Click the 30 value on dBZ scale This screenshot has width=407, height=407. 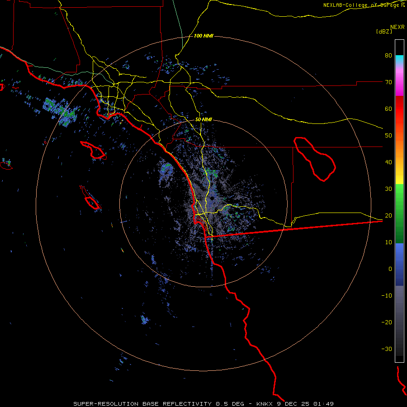[388, 189]
